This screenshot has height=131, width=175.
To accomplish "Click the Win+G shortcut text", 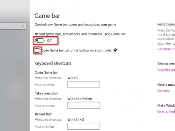I will click(73, 78).
